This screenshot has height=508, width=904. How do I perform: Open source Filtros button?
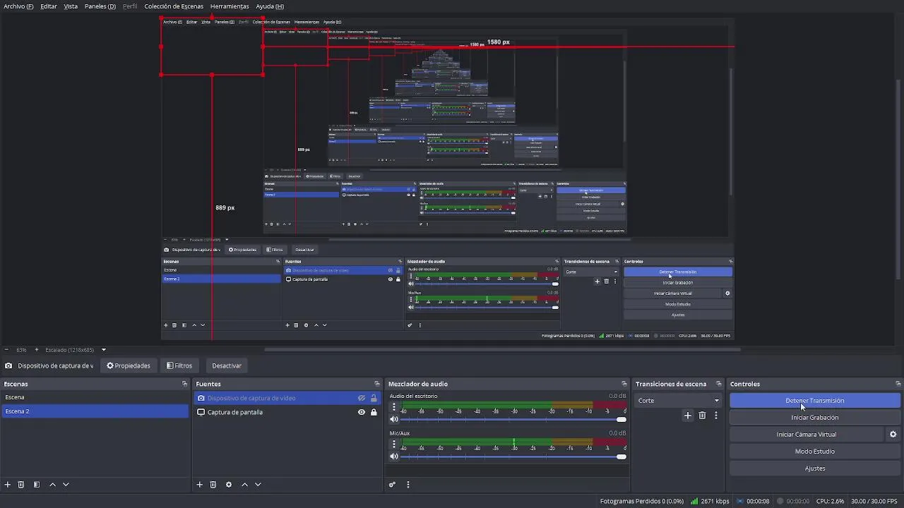tap(179, 365)
